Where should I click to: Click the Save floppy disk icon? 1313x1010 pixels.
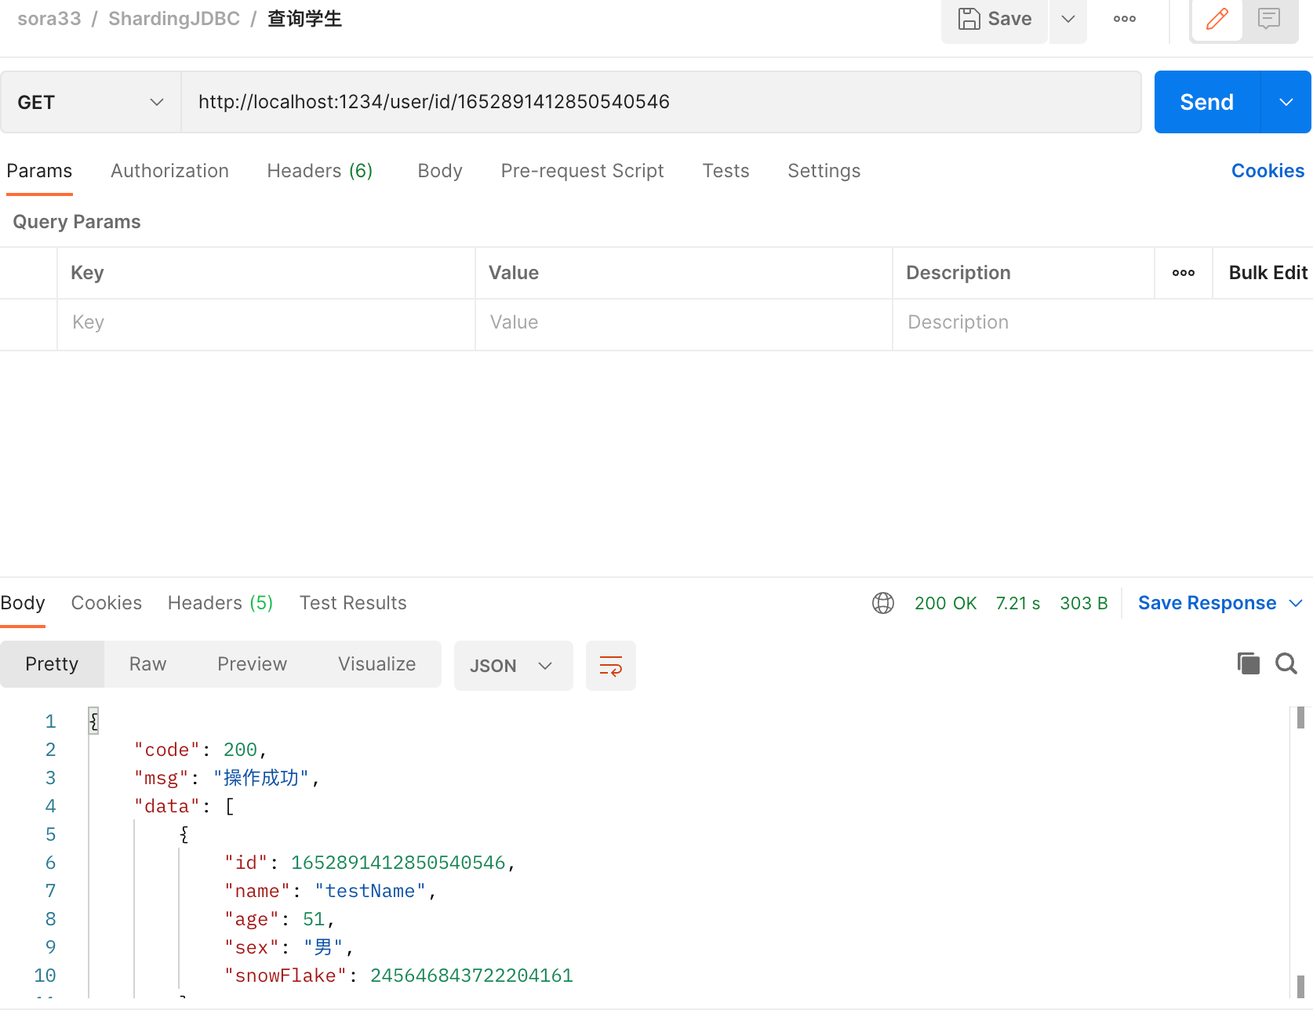969,19
